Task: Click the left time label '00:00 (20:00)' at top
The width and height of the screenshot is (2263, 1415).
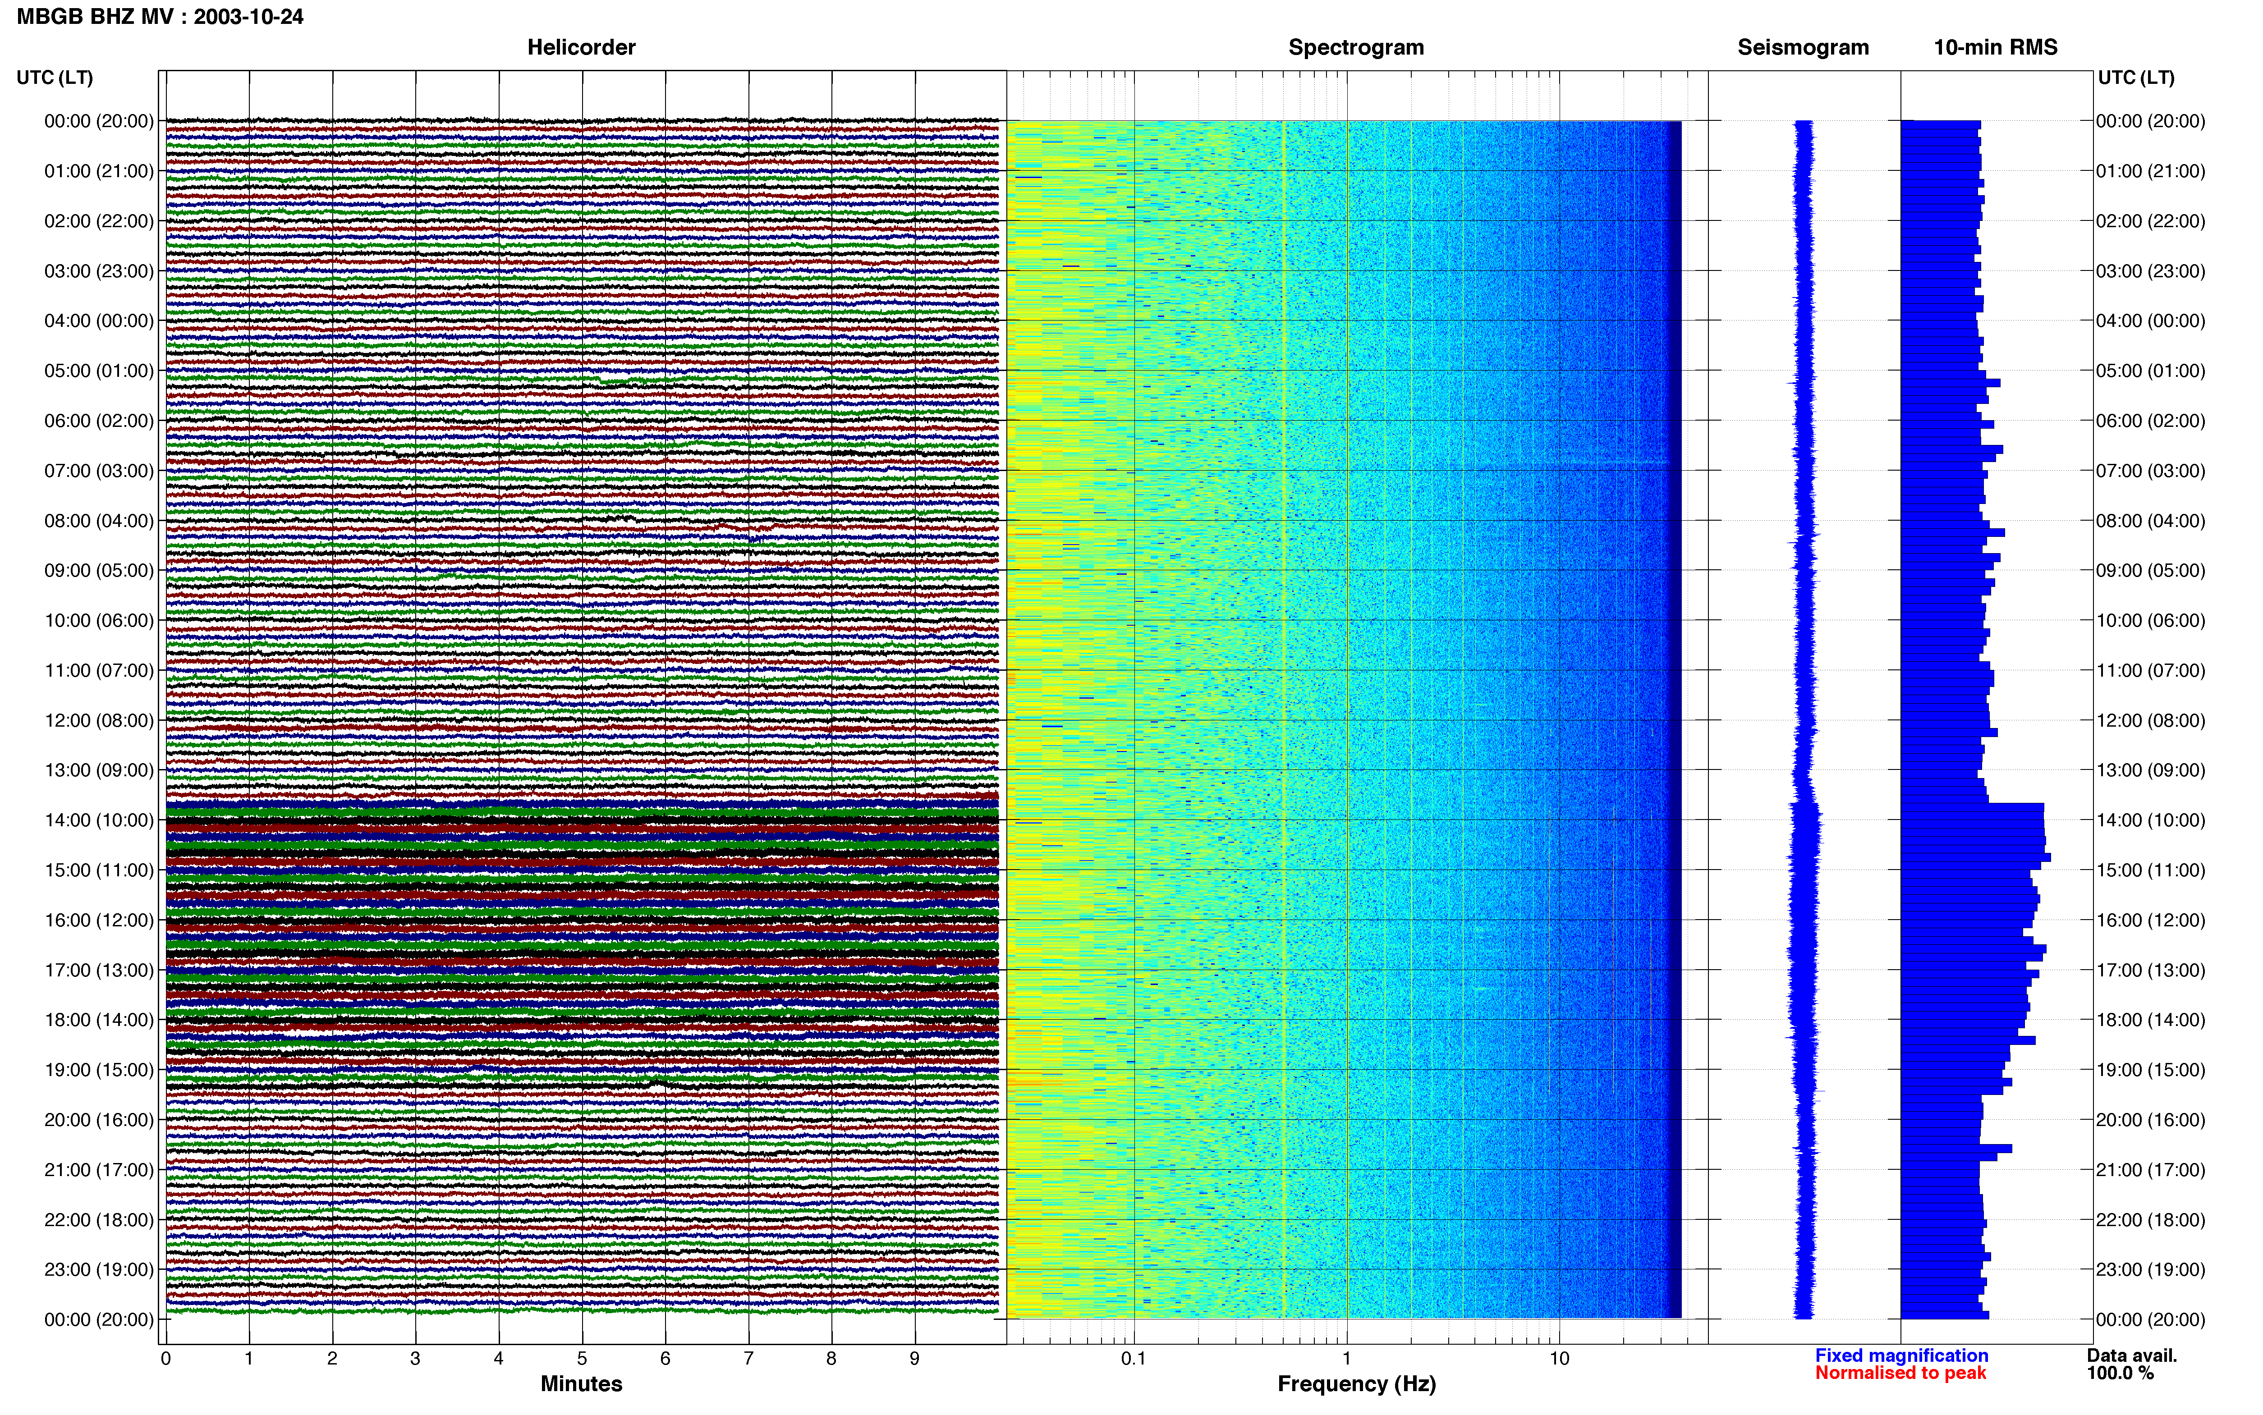Action: [99, 121]
